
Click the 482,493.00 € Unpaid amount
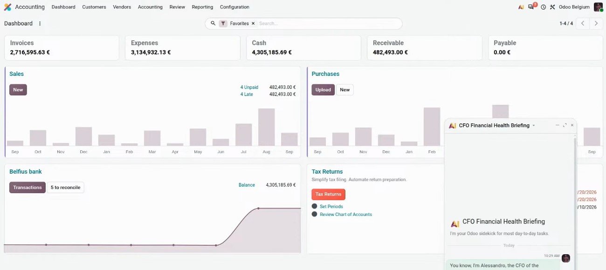pyautogui.click(x=282, y=87)
